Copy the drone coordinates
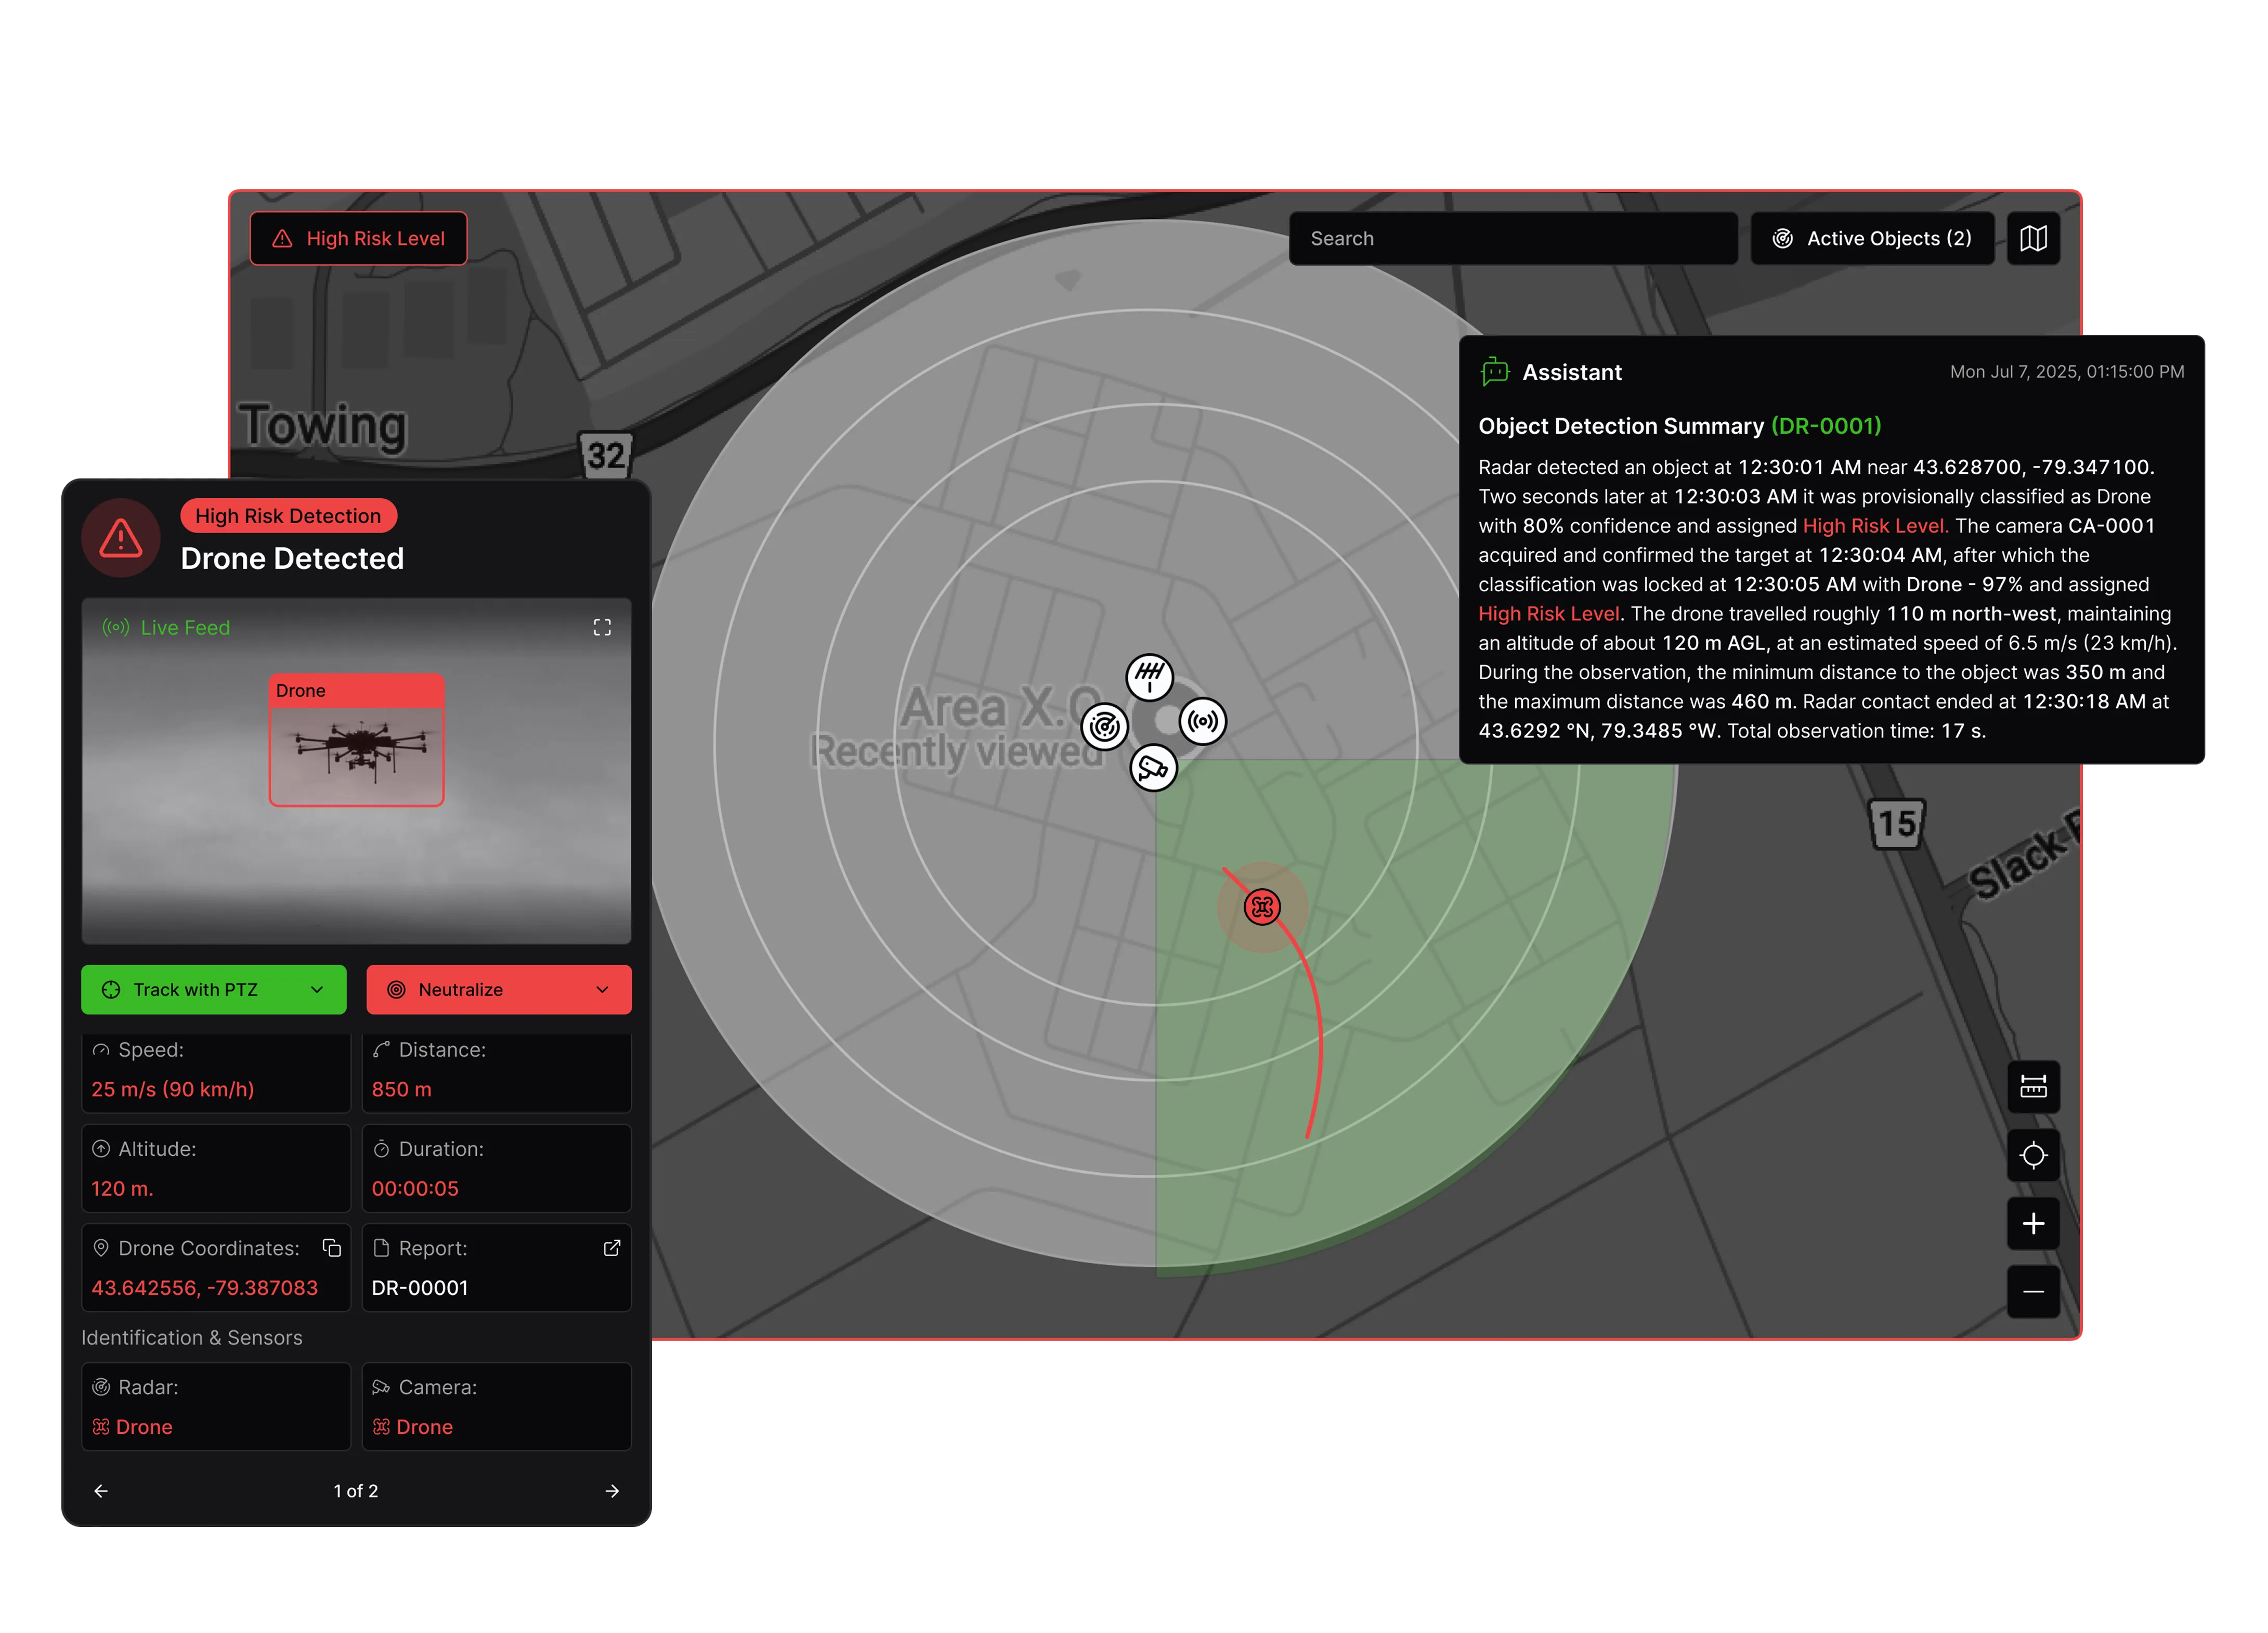 332,1248
